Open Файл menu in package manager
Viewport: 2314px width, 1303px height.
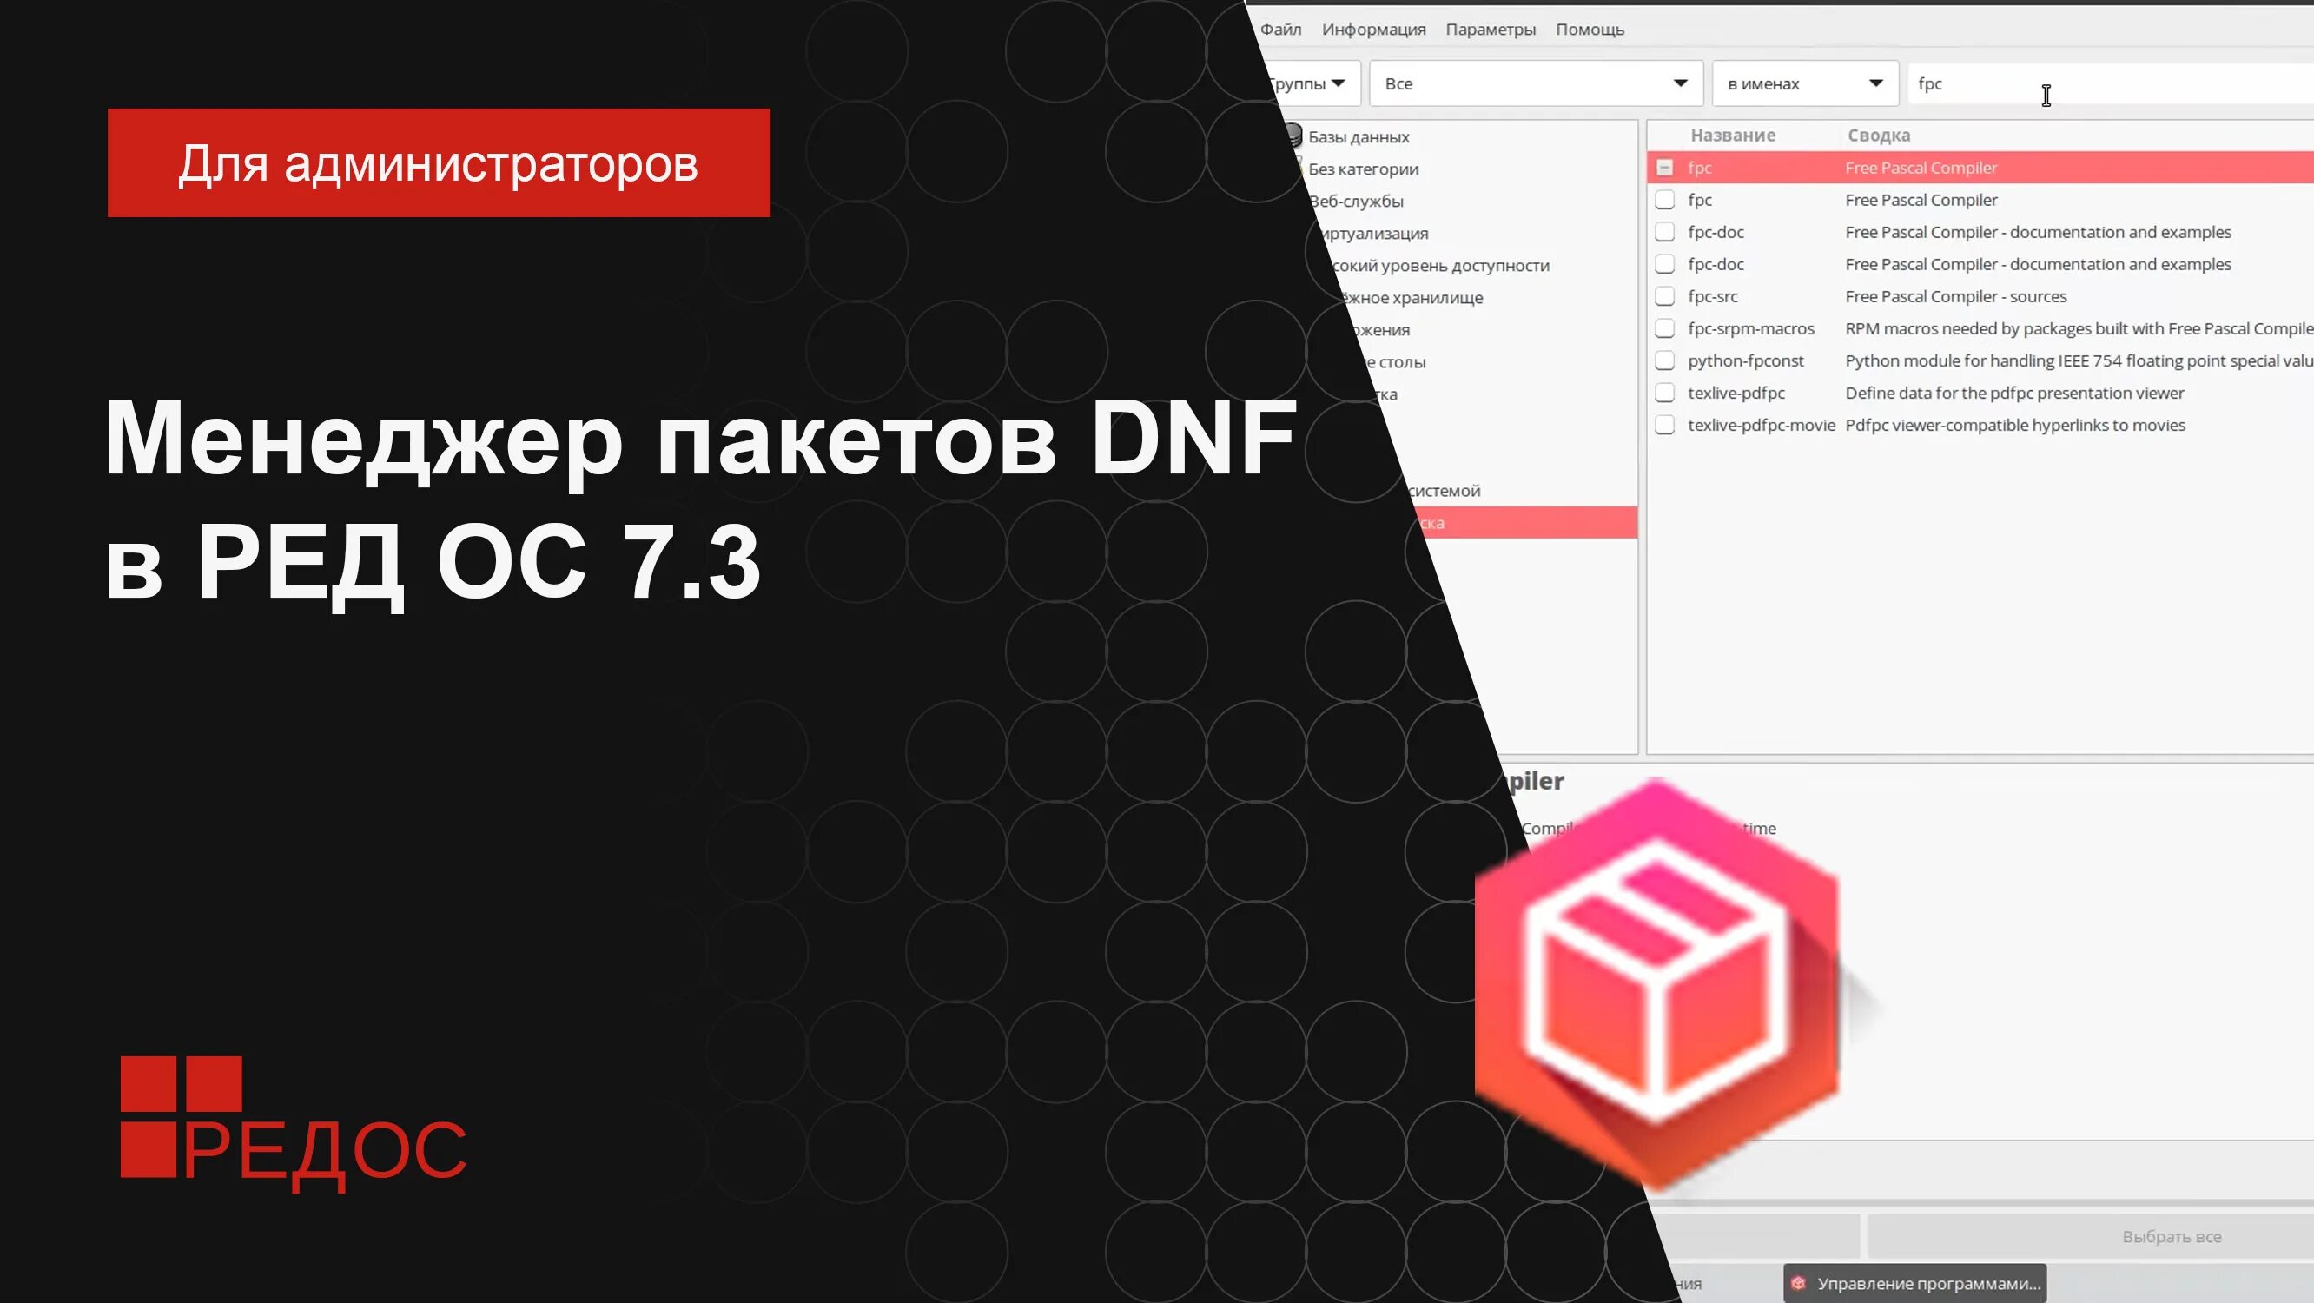[1279, 29]
